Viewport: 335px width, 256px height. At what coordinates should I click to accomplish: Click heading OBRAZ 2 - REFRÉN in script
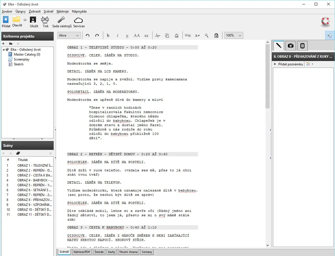(133, 154)
